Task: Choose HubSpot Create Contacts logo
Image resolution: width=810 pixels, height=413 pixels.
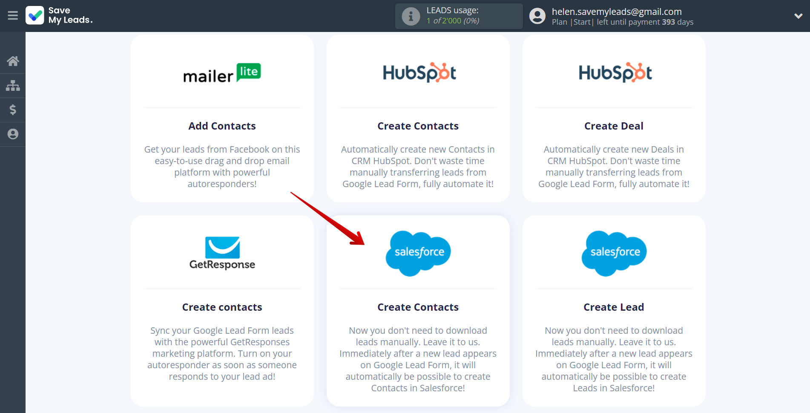Action: click(x=418, y=73)
